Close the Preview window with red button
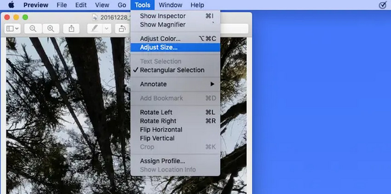391x194 pixels. click(x=7, y=17)
